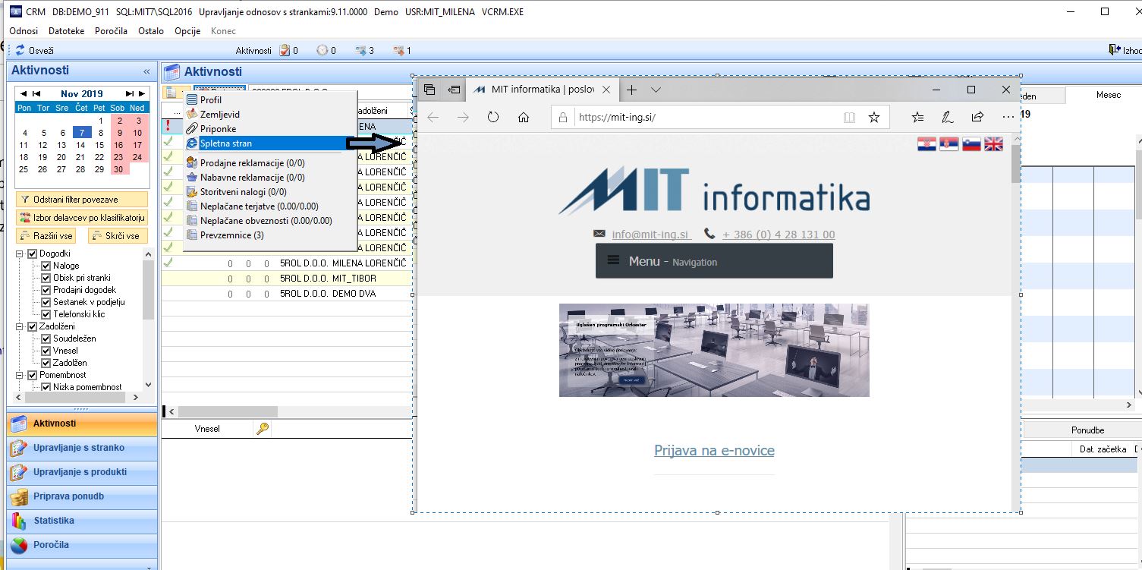1142x570 pixels.
Task: Open the Odnosi menu
Action: (24, 31)
